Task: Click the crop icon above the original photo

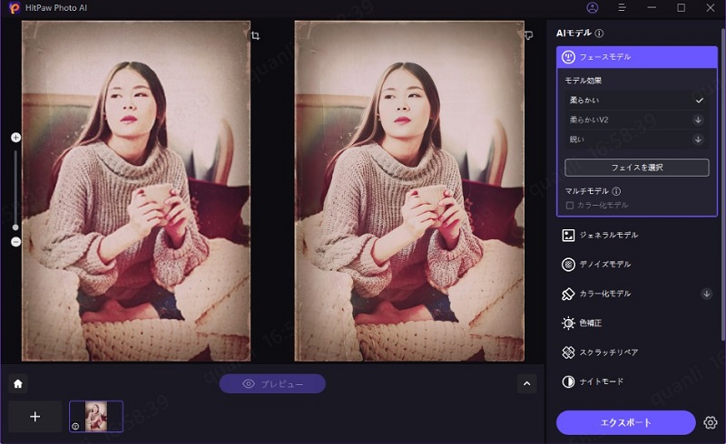Action: tap(256, 35)
